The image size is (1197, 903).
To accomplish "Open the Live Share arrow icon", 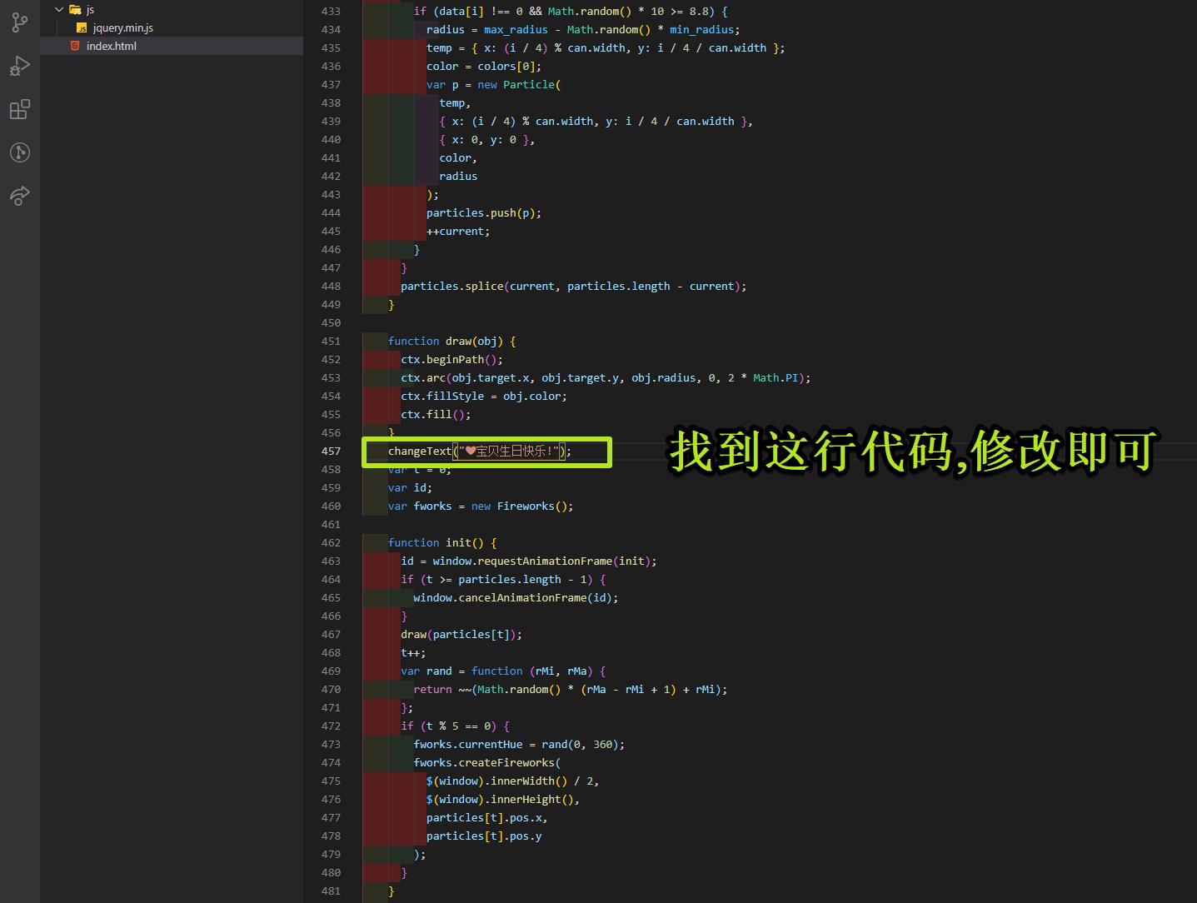I will click(x=20, y=196).
